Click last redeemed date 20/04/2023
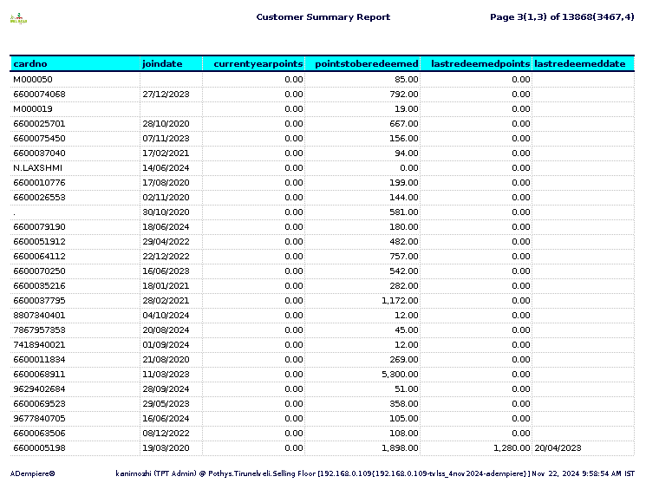This screenshot has height=483, width=659. (558, 447)
